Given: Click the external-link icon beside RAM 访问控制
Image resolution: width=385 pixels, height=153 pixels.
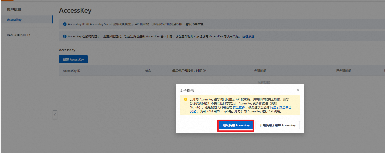Looking at the screenshot, I should [29, 35].
